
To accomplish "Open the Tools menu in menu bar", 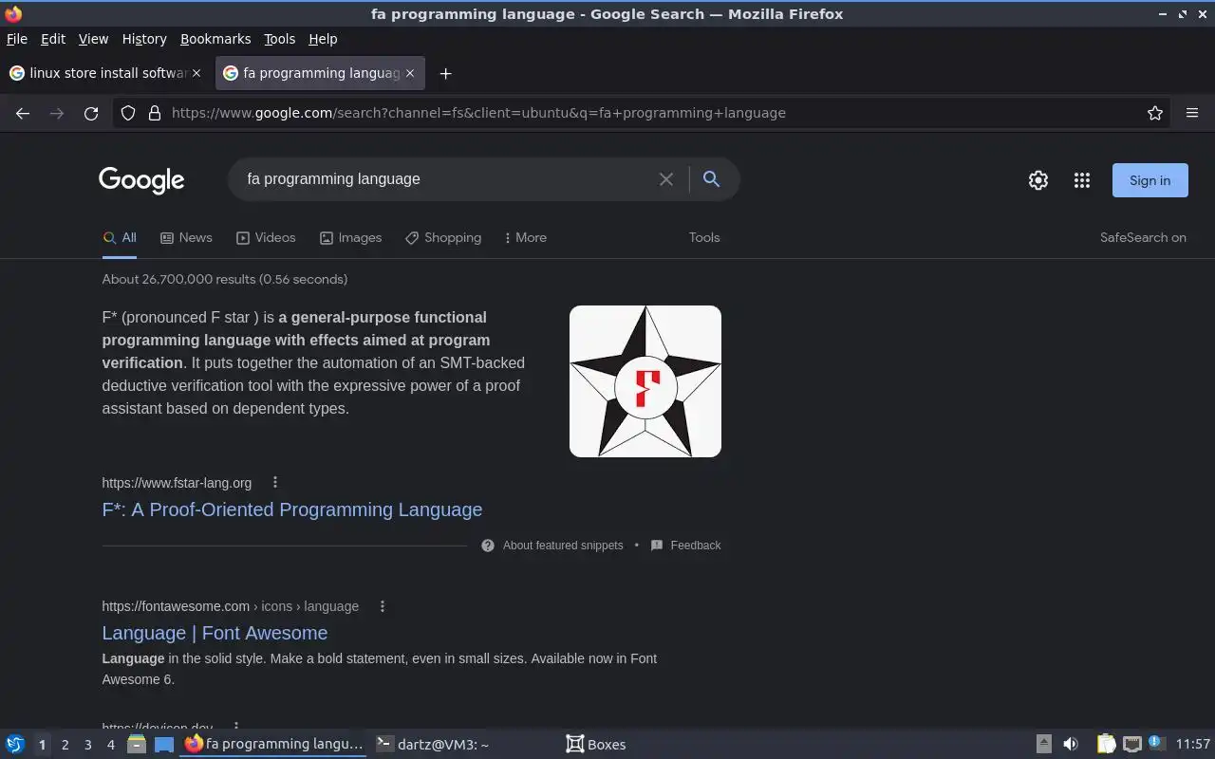I will click(279, 39).
